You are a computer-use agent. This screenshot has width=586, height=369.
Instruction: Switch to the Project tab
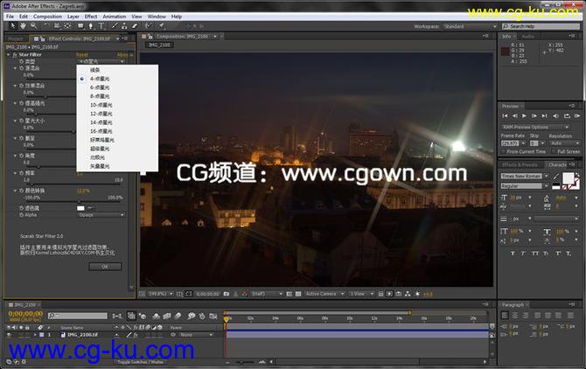pyautogui.click(x=16, y=38)
